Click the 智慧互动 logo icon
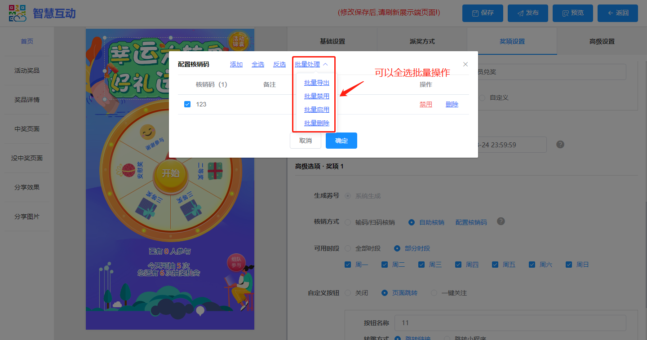 [x=18, y=13]
